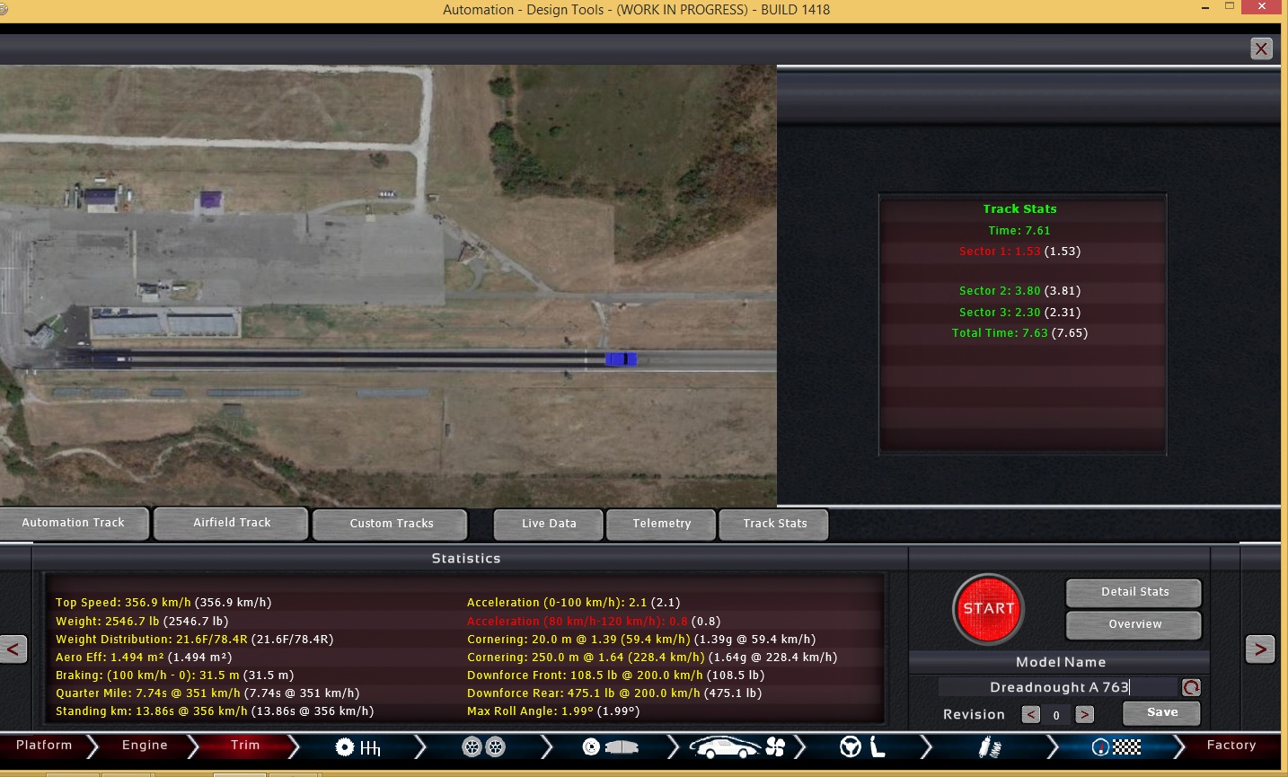
Task: Increase the Revision number
Action: pyautogui.click(x=1085, y=715)
